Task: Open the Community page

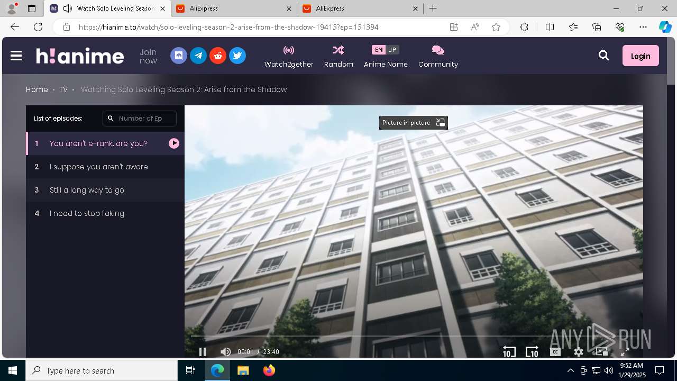Action: [x=438, y=56]
